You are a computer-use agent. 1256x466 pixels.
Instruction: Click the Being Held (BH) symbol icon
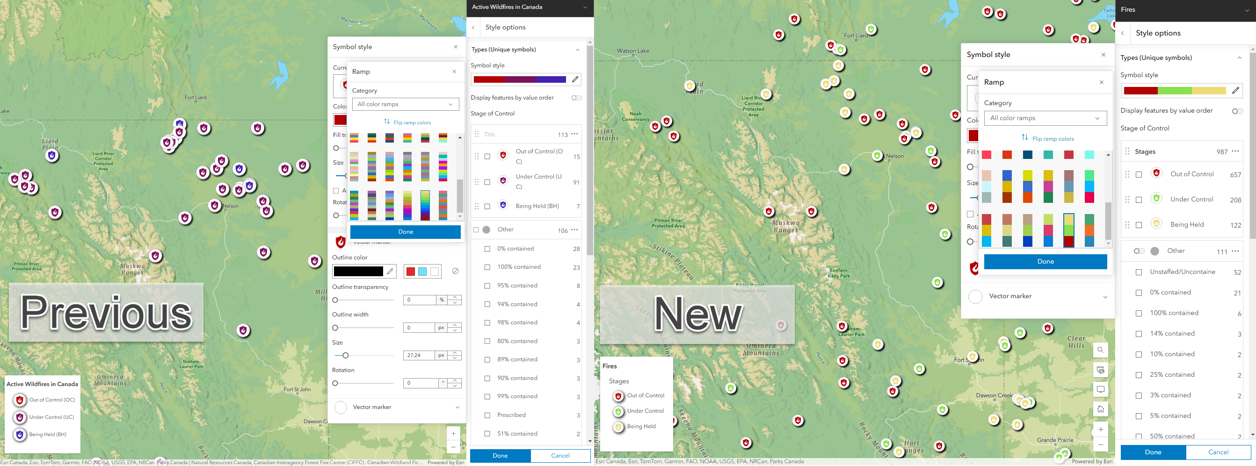click(x=503, y=205)
